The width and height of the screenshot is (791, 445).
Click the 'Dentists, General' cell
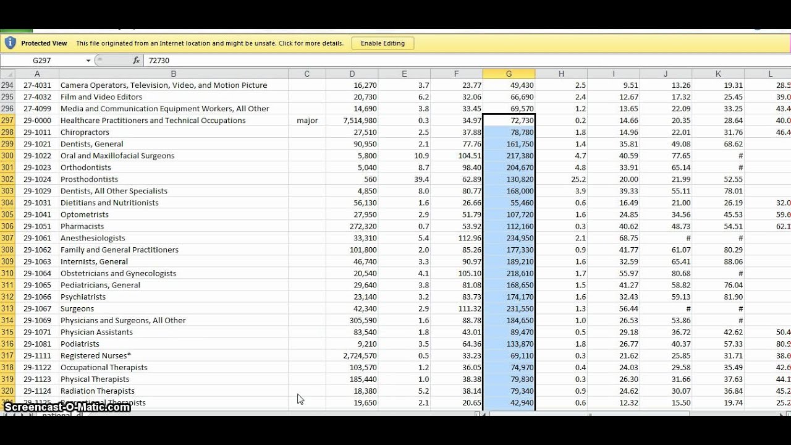pos(174,144)
